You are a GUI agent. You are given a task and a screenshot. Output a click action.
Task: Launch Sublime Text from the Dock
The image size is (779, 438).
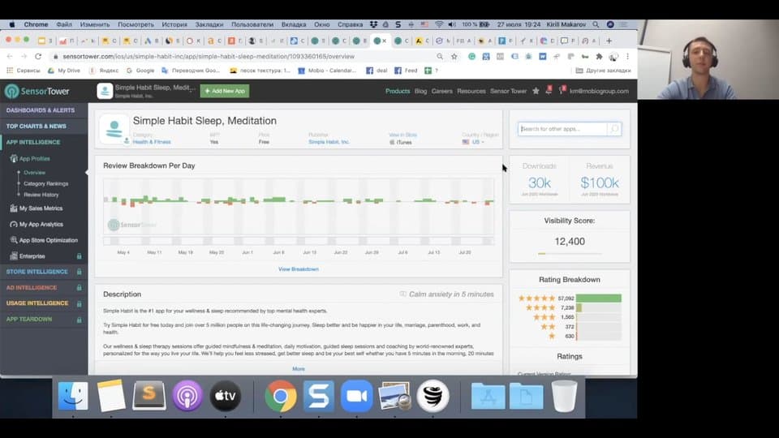click(149, 396)
